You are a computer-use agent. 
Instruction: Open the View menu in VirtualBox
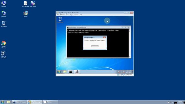(67, 15)
